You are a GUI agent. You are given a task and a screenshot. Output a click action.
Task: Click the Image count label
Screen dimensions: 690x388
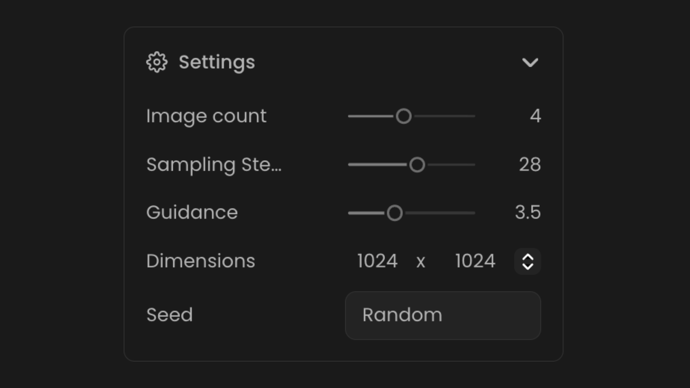click(206, 116)
